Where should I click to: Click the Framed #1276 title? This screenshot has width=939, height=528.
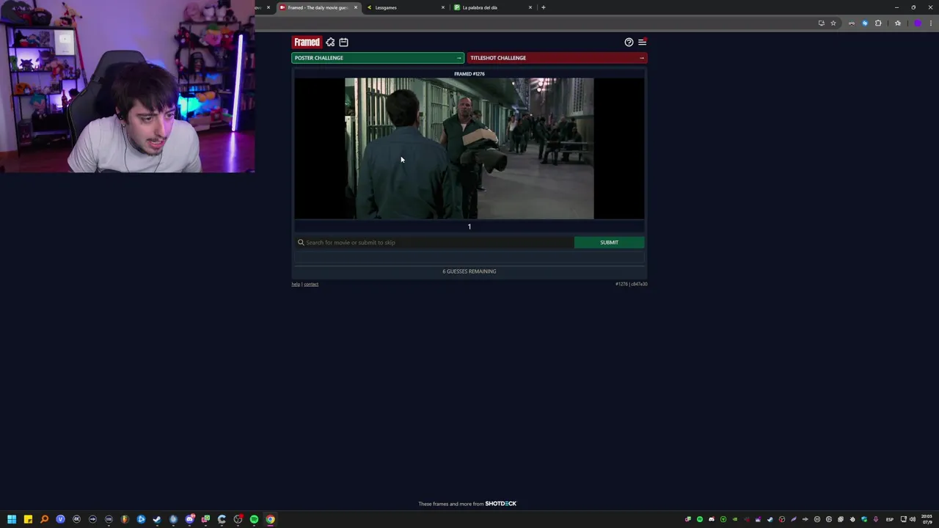[x=469, y=74]
